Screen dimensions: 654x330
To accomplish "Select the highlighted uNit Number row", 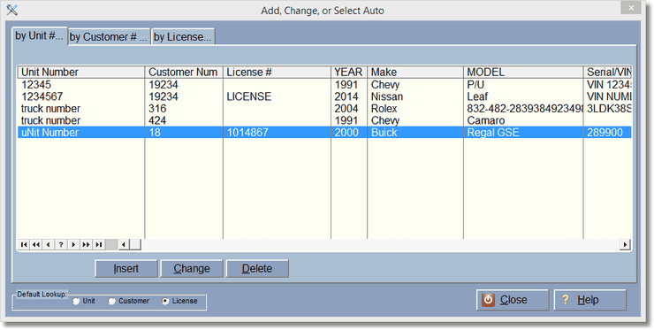I will click(x=324, y=133).
